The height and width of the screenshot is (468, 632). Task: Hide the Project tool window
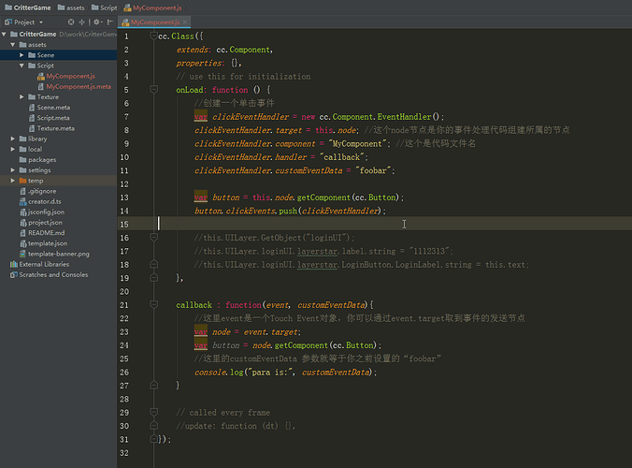(109, 21)
